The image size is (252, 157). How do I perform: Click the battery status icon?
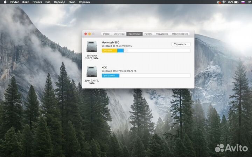(236, 2)
